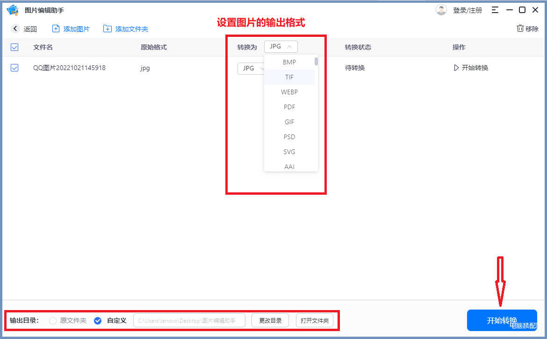Click the 图片编辑助手 app logo

coord(12,10)
